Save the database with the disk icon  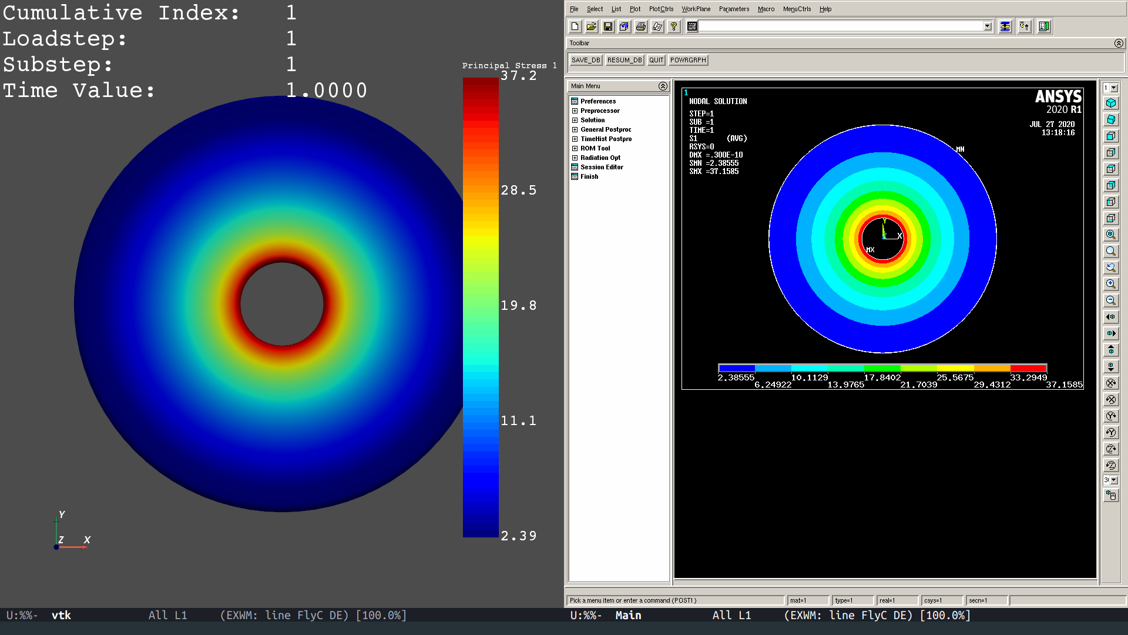608,26
